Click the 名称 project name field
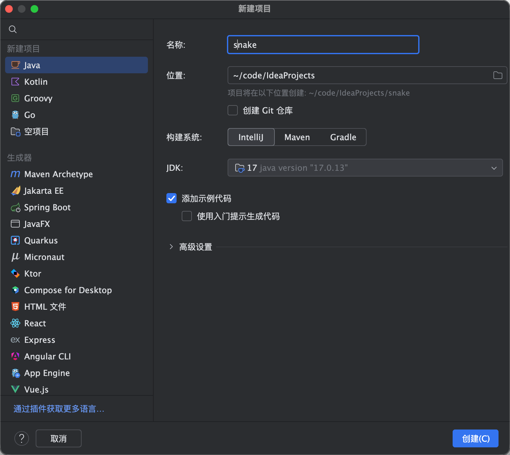Image resolution: width=510 pixels, height=455 pixels. coord(323,45)
